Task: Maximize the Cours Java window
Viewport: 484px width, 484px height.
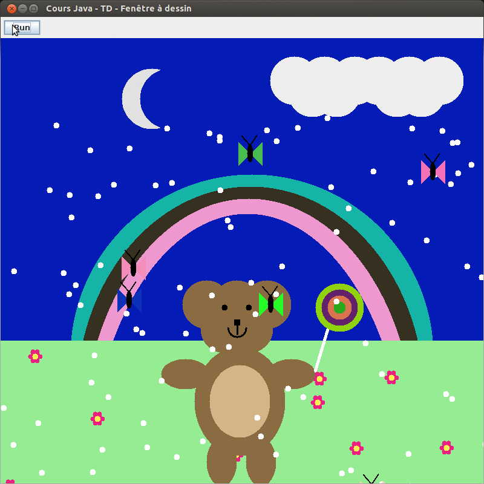Action: [34, 8]
